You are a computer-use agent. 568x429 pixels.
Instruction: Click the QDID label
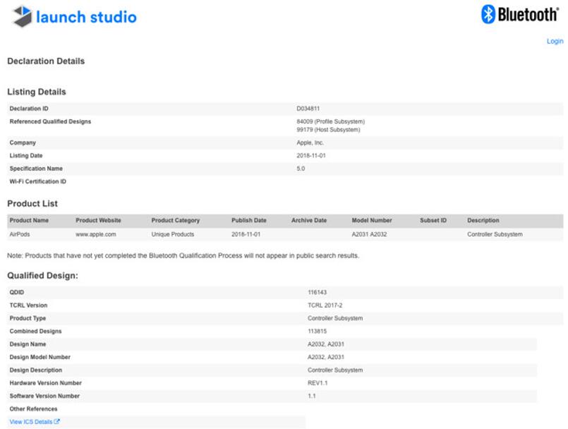(x=17, y=292)
